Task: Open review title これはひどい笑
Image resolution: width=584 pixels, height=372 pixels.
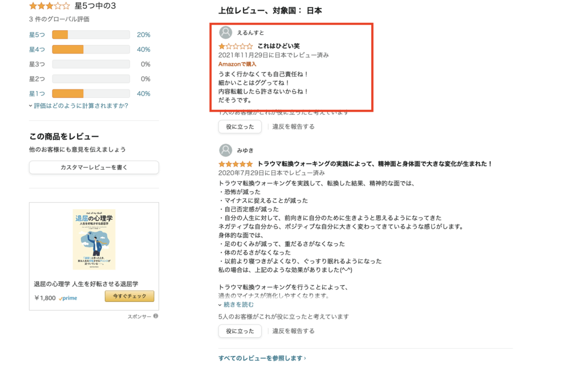Action: (x=278, y=46)
